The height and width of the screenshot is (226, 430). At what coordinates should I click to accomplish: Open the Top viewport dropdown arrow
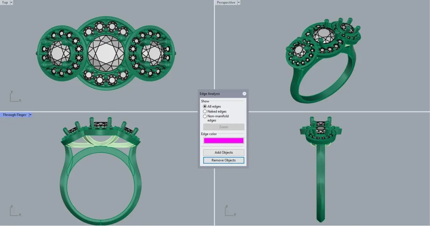pos(11,2)
